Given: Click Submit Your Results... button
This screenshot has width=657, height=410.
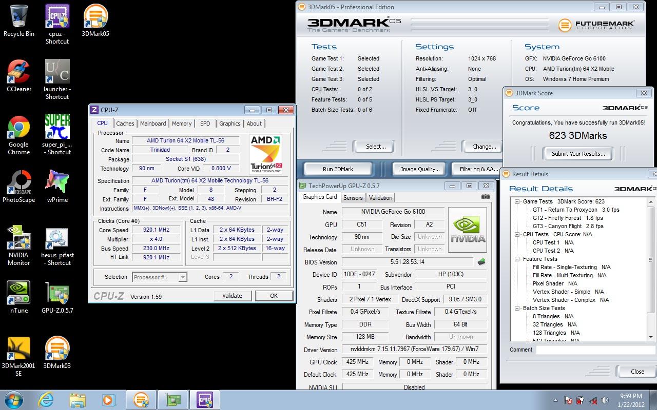Looking at the screenshot, I should [578, 154].
